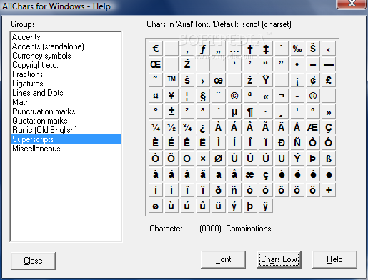This screenshot has width=368, height=280.
Task: Open the Accents (standalone) group
Action: 66,46
